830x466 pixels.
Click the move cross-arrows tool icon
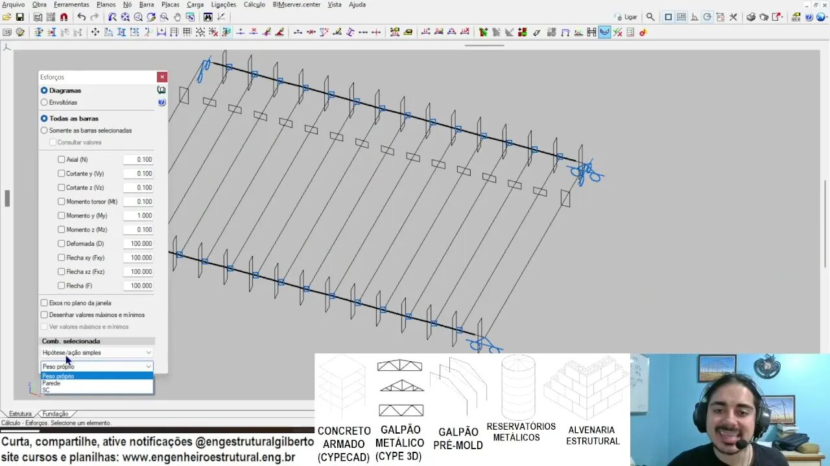click(95, 32)
